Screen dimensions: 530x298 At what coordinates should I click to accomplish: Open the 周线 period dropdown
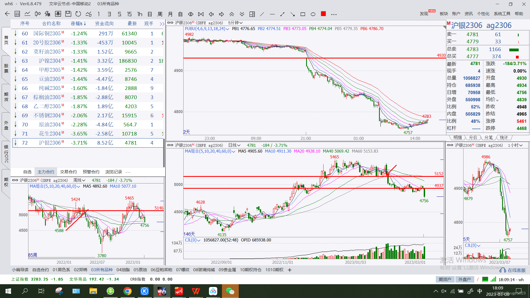[79, 180]
